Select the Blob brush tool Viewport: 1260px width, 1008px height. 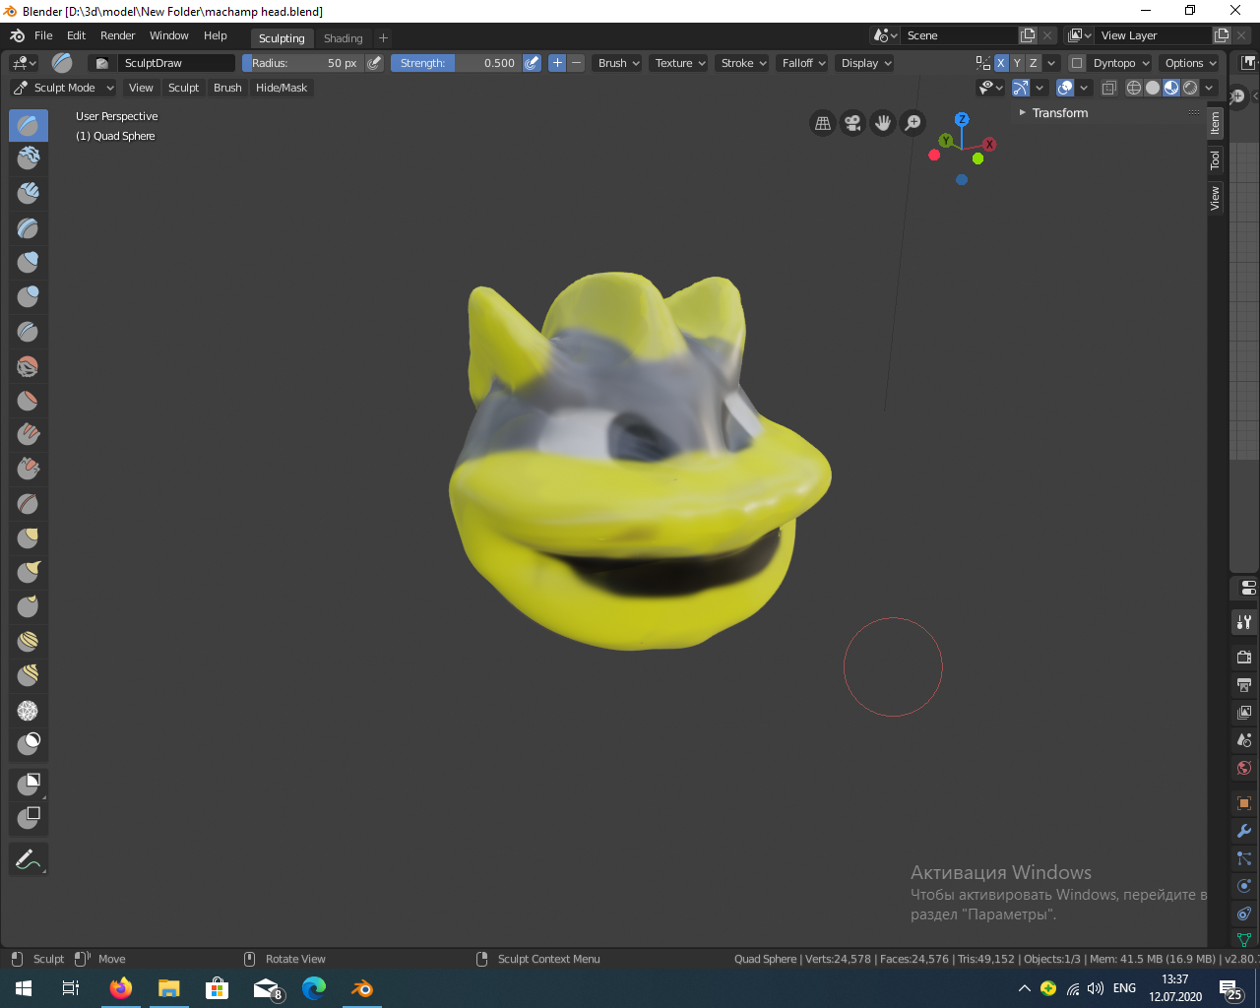click(x=29, y=297)
